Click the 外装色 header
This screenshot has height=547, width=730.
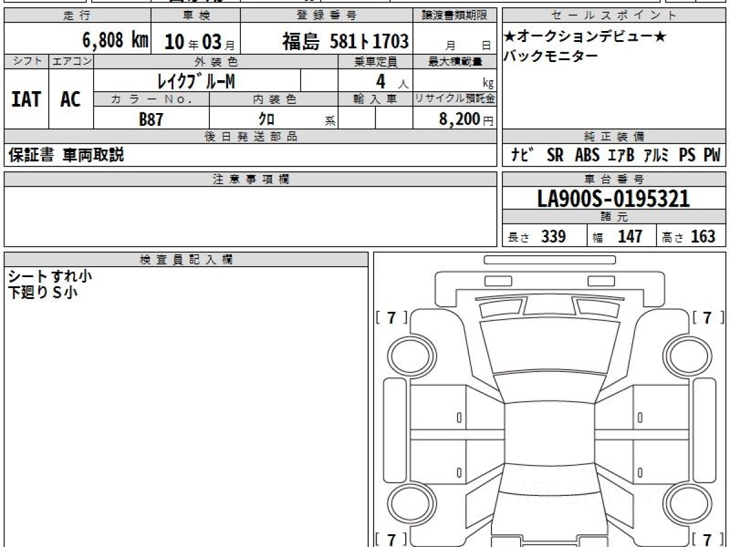coord(216,61)
